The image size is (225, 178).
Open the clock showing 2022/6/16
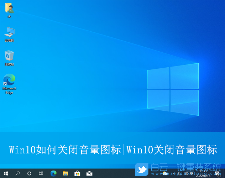click(203, 174)
